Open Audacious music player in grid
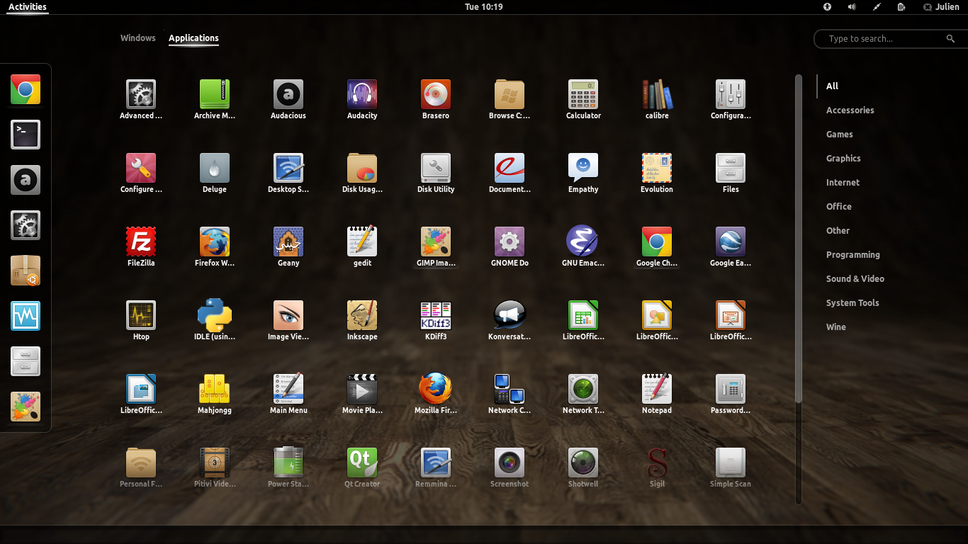Image resolution: width=968 pixels, height=544 pixels. 288,99
